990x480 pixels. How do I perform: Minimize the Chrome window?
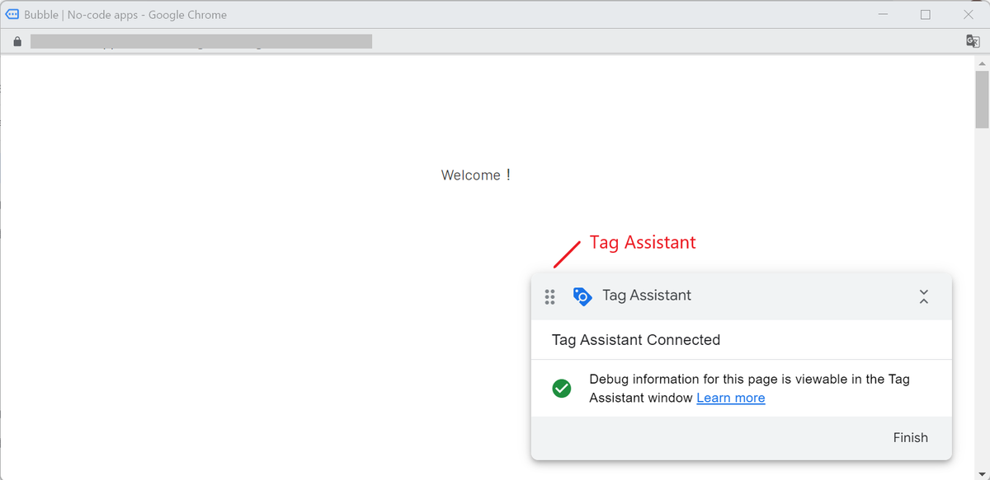pyautogui.click(x=881, y=15)
